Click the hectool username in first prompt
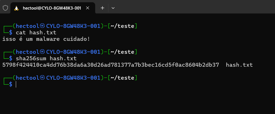 (27, 26)
